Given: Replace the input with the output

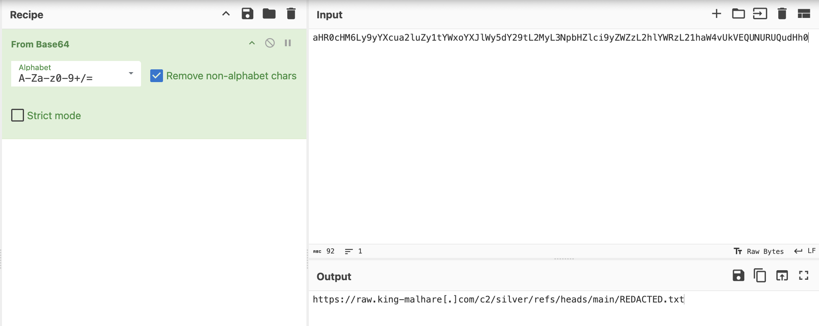Looking at the screenshot, I should 782,275.
